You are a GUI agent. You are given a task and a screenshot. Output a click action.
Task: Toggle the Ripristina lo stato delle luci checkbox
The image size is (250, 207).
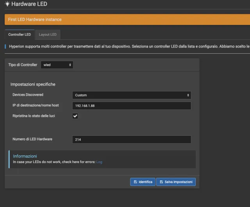[x=75, y=116]
